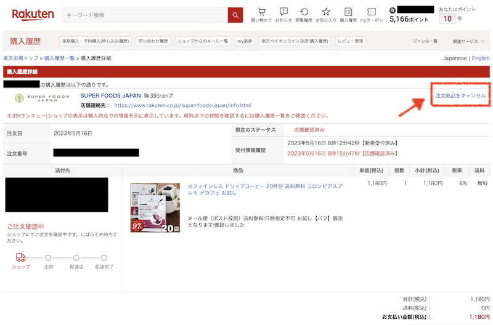Open 問い合わせ履歴 tab
Viewport: 493px width, 325px height.
153,41
